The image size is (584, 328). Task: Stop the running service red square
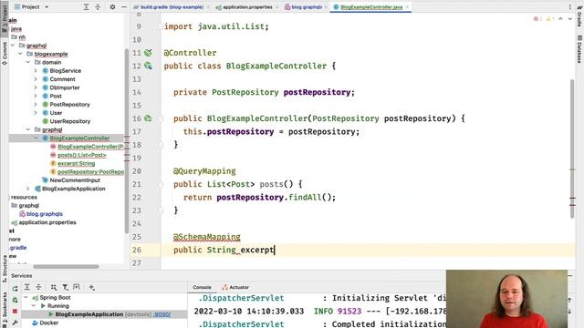click(x=15, y=312)
